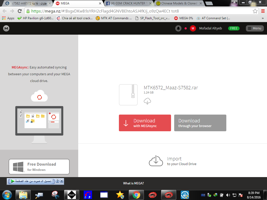
Task: Open Google Chrome from taskbar
Action: click(136, 195)
